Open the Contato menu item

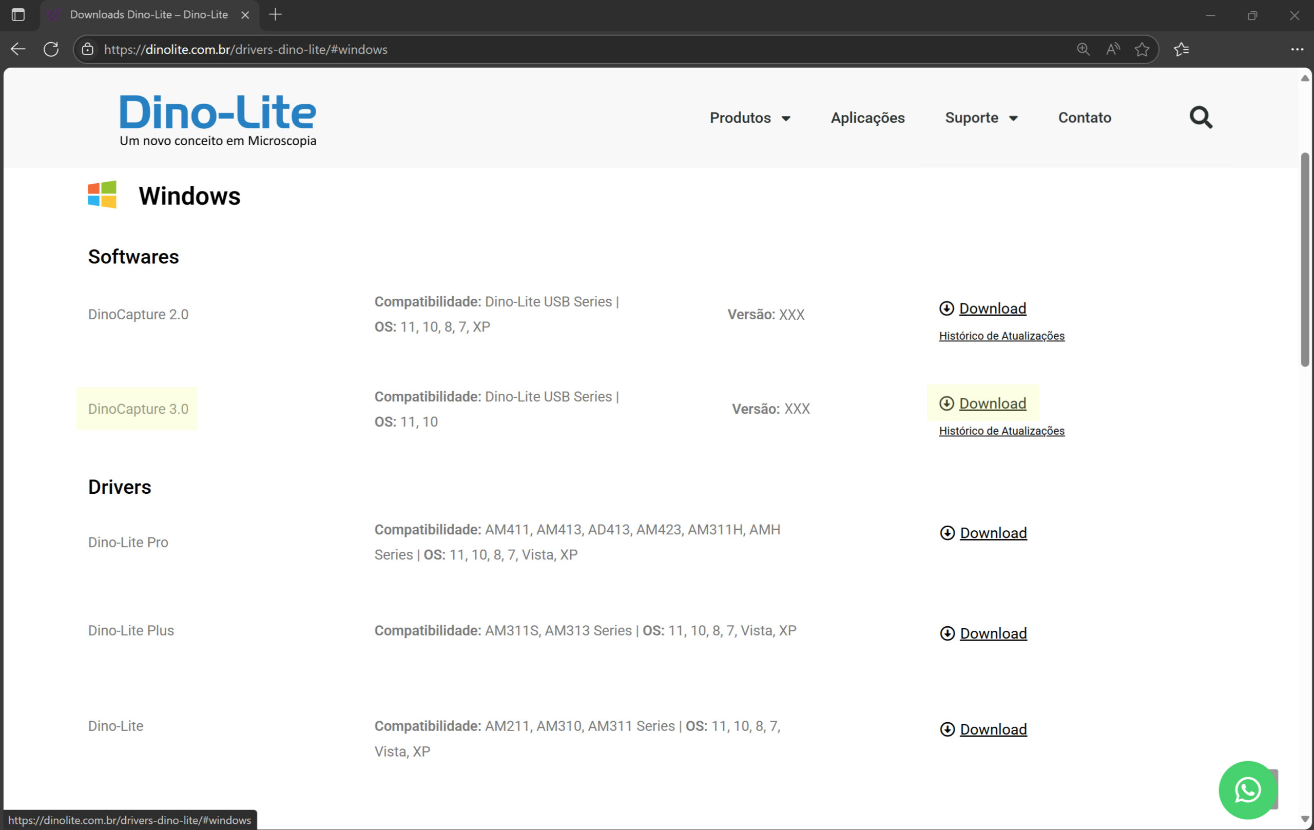(x=1084, y=118)
